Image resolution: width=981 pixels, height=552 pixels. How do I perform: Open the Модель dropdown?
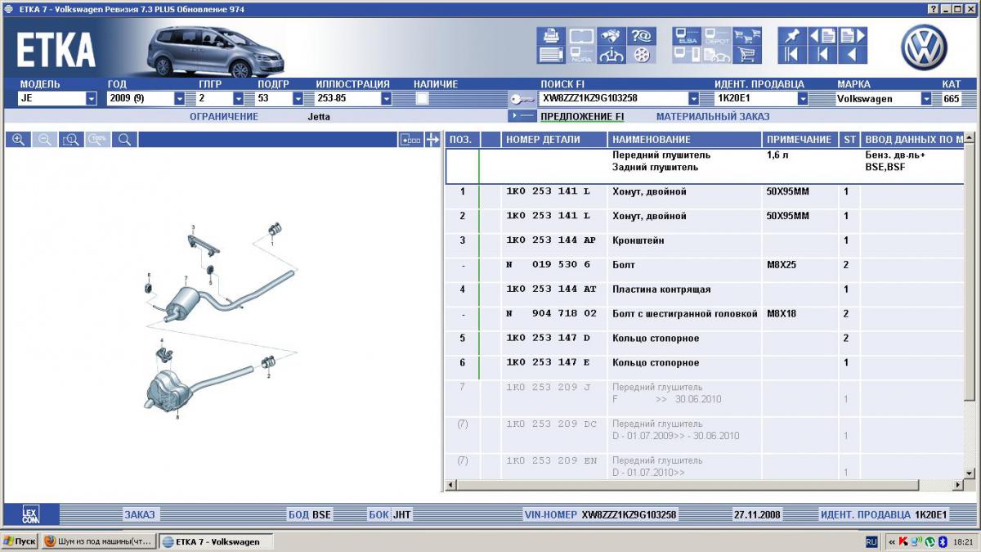click(92, 99)
